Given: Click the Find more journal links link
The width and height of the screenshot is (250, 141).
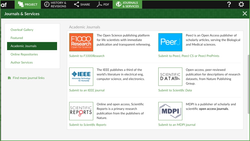Looking at the screenshot, I should coord(29,78).
